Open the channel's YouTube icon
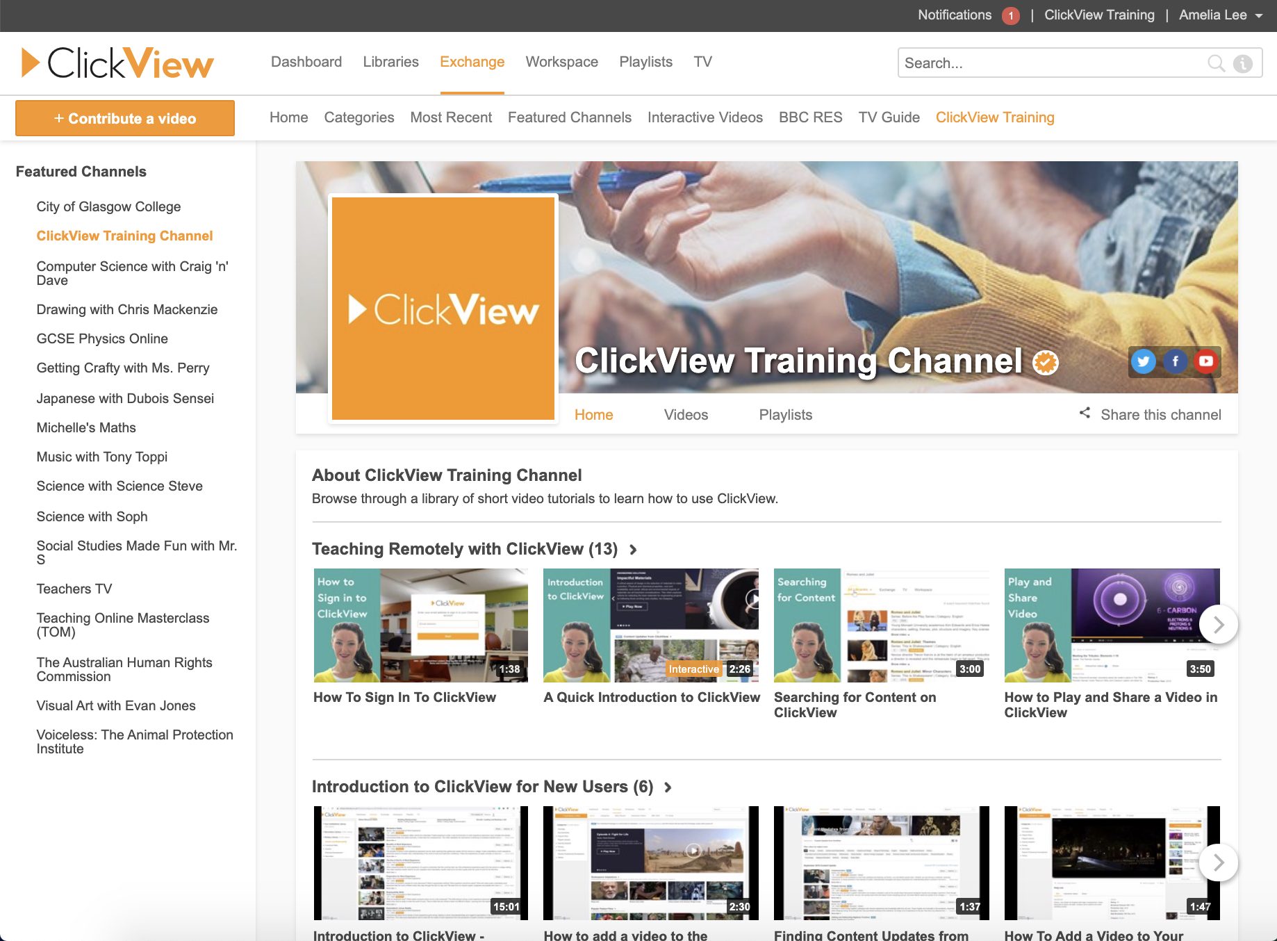This screenshot has height=941, width=1277. click(x=1206, y=361)
